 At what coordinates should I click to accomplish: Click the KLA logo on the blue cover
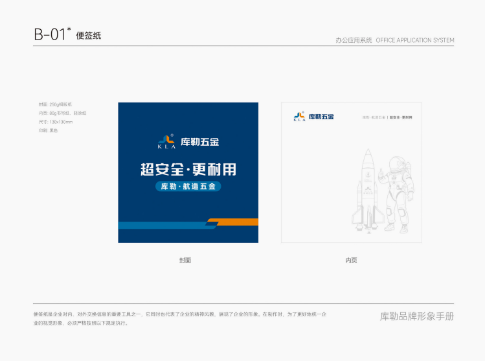[x=166, y=141]
